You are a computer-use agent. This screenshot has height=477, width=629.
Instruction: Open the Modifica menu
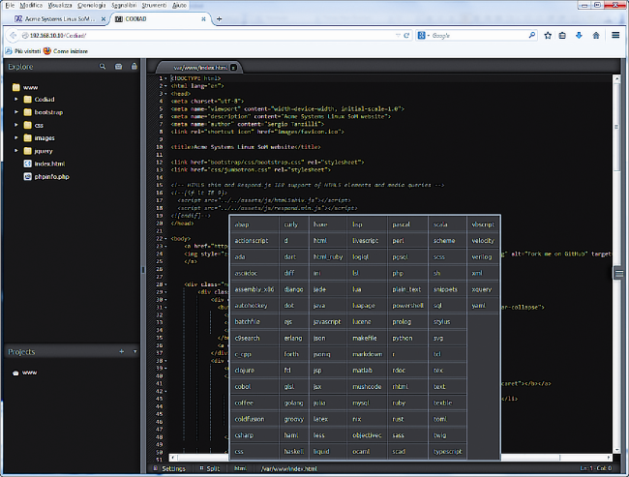pos(31,5)
